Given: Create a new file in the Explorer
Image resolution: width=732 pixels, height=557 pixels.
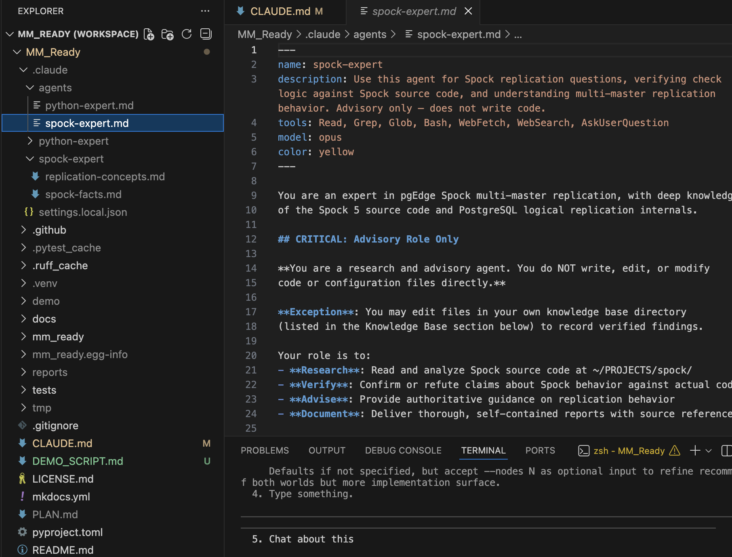Looking at the screenshot, I should 149,34.
